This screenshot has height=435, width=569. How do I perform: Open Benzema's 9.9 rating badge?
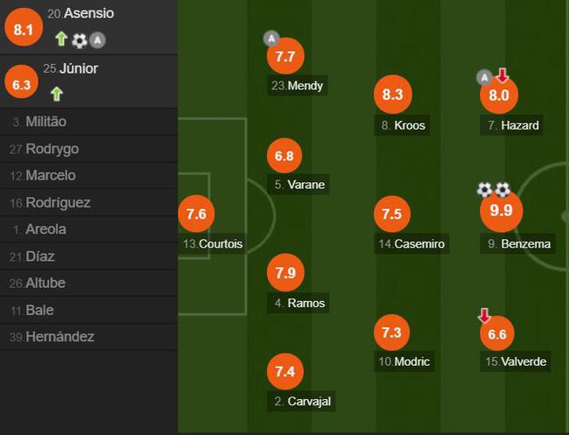501,211
